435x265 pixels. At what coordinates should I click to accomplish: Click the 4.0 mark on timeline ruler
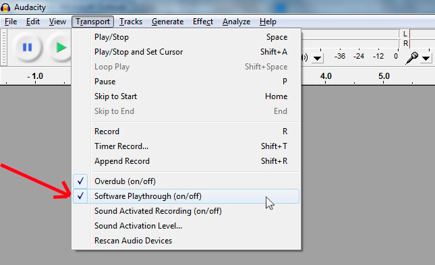[326, 76]
